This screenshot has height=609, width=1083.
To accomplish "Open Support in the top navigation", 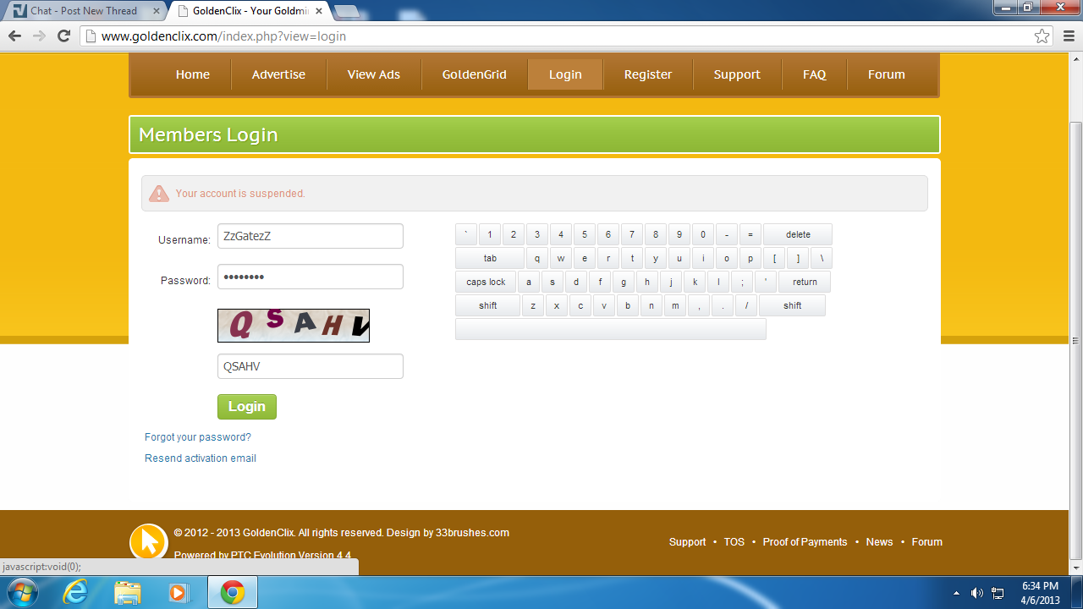I will point(737,74).
